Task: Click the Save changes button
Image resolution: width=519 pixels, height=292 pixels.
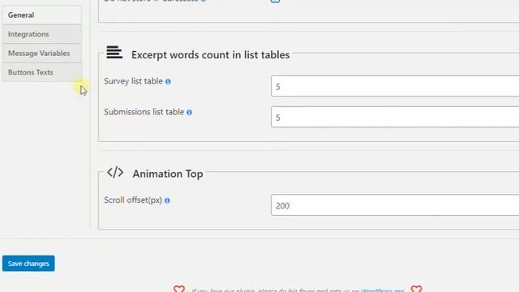Action: click(x=28, y=264)
